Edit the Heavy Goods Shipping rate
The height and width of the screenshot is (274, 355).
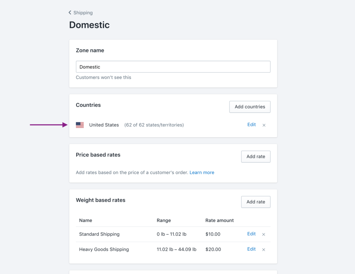click(251, 249)
